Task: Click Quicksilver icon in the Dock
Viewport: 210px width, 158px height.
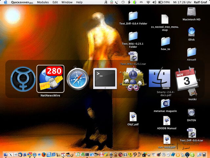Action: pyautogui.click(x=187, y=154)
